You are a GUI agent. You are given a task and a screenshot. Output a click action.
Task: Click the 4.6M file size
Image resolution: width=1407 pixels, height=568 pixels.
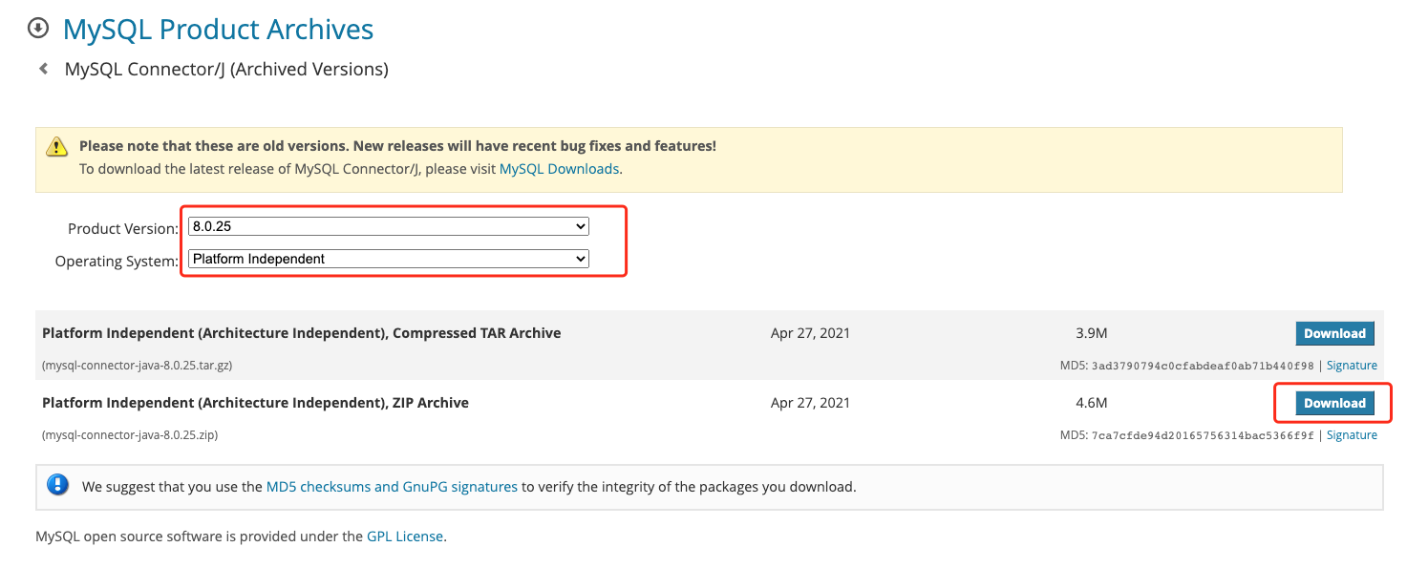click(1091, 403)
